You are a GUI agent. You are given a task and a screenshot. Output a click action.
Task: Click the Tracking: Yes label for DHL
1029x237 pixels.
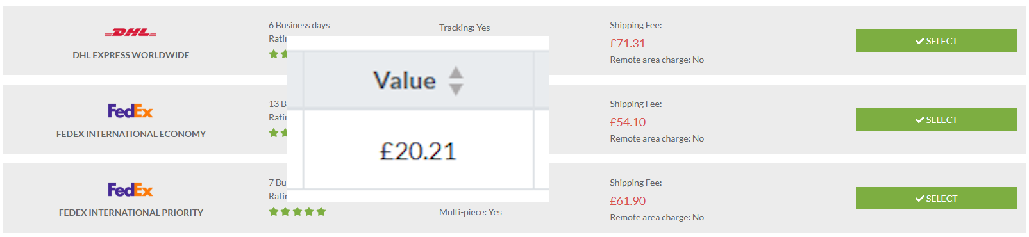[x=465, y=28]
